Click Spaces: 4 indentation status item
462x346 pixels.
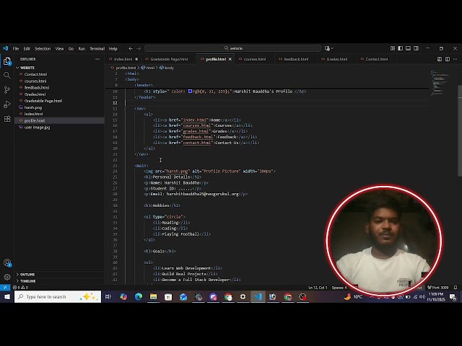click(x=339, y=288)
